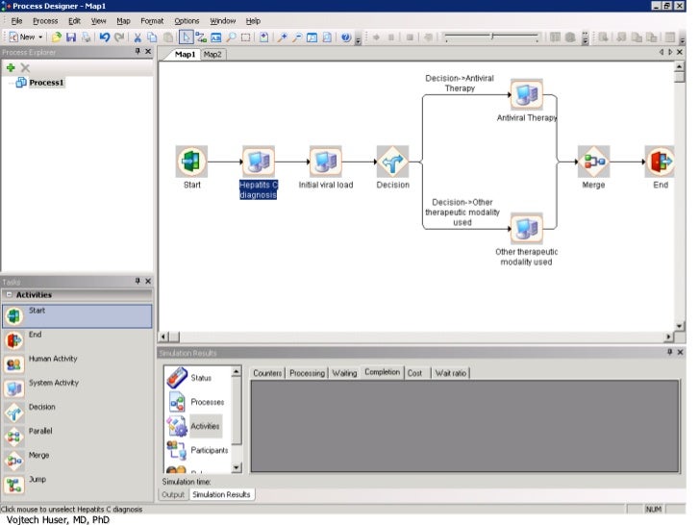Open the Process menu
700x525 pixels.
tap(45, 21)
